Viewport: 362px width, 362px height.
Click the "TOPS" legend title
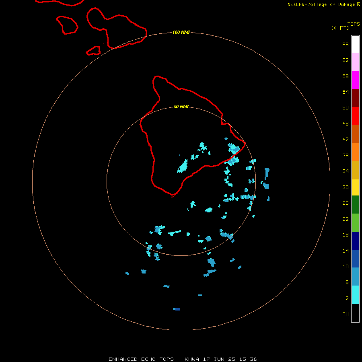click(354, 24)
